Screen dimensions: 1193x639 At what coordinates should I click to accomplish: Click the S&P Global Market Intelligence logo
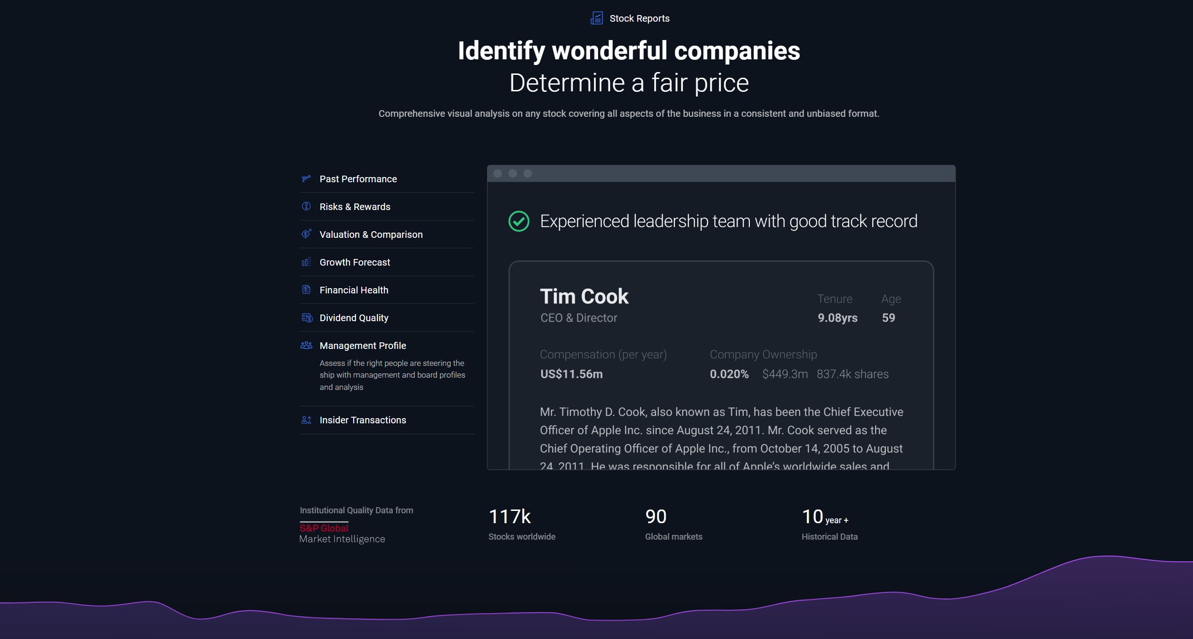point(342,533)
